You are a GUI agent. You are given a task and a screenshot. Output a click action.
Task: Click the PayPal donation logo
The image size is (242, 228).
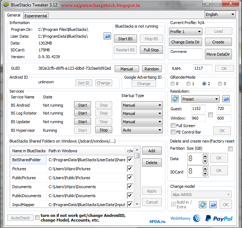point(219,218)
